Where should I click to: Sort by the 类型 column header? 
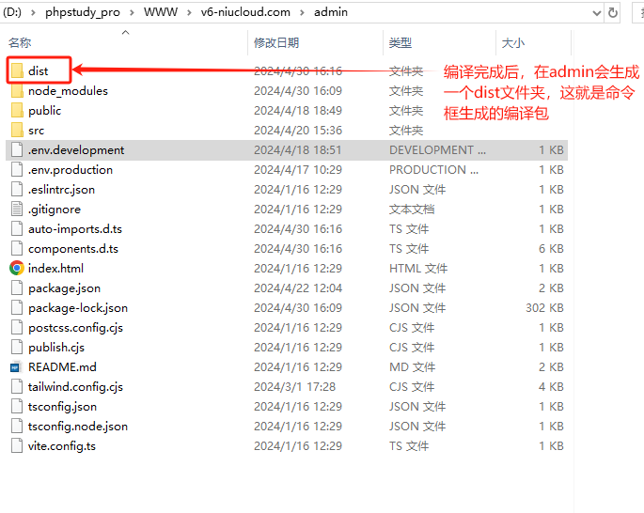(401, 43)
